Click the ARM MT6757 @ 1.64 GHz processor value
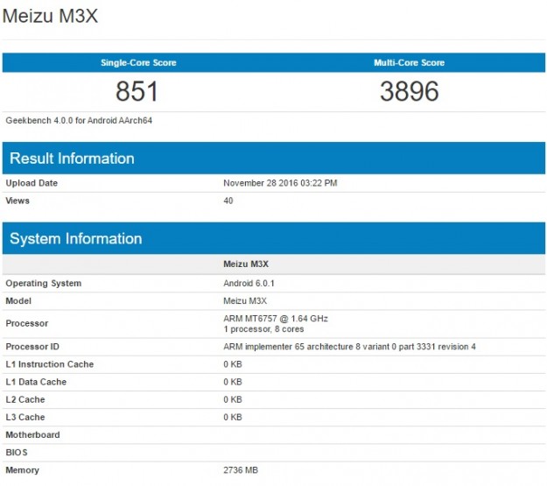Viewport: 547px width, 486px height. [276, 318]
